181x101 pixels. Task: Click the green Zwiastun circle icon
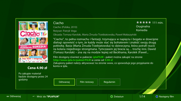[111, 97]
